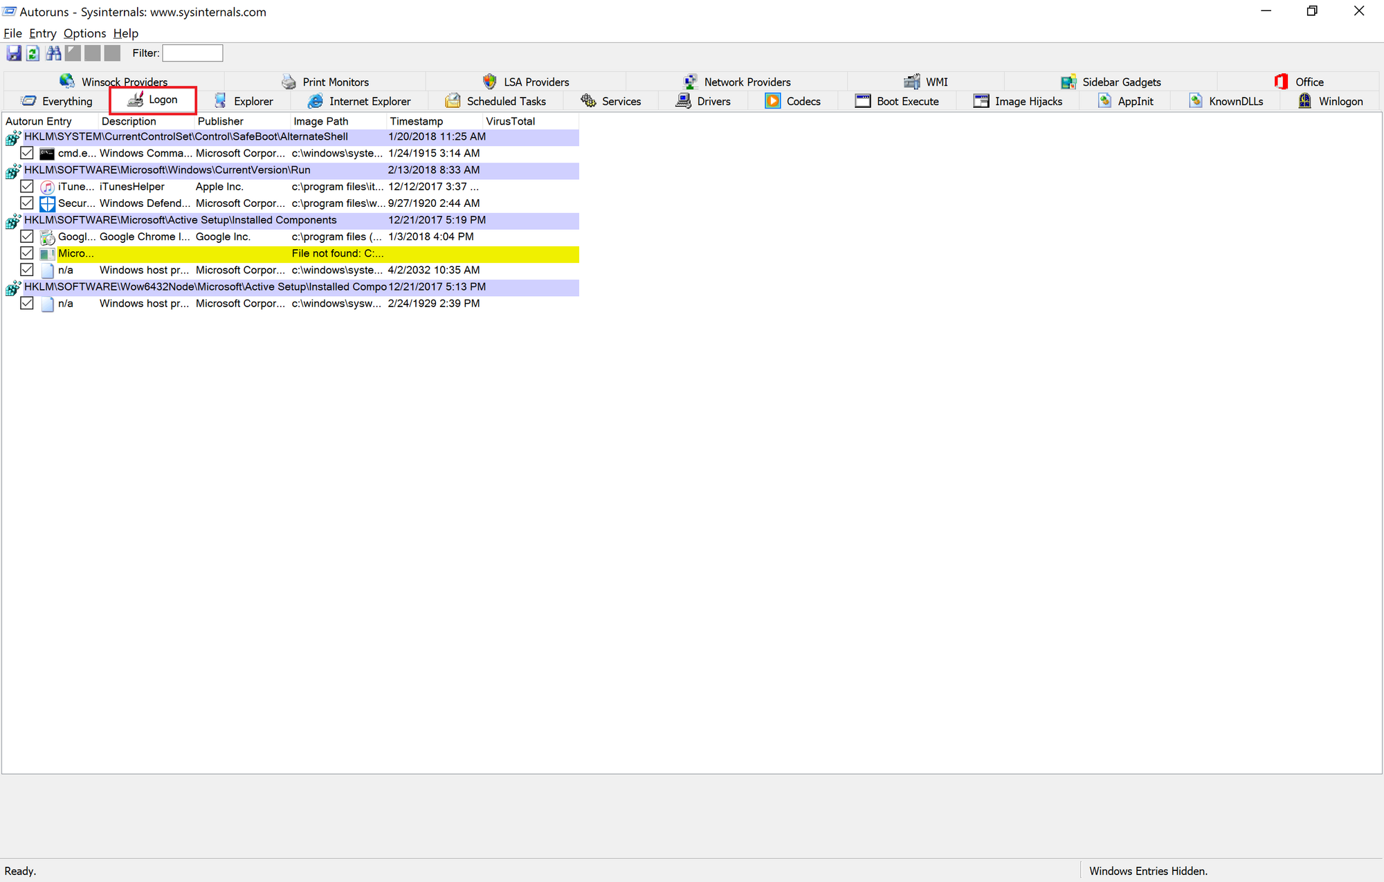Sort by the Description column header
The height and width of the screenshot is (882, 1384).
147,121
